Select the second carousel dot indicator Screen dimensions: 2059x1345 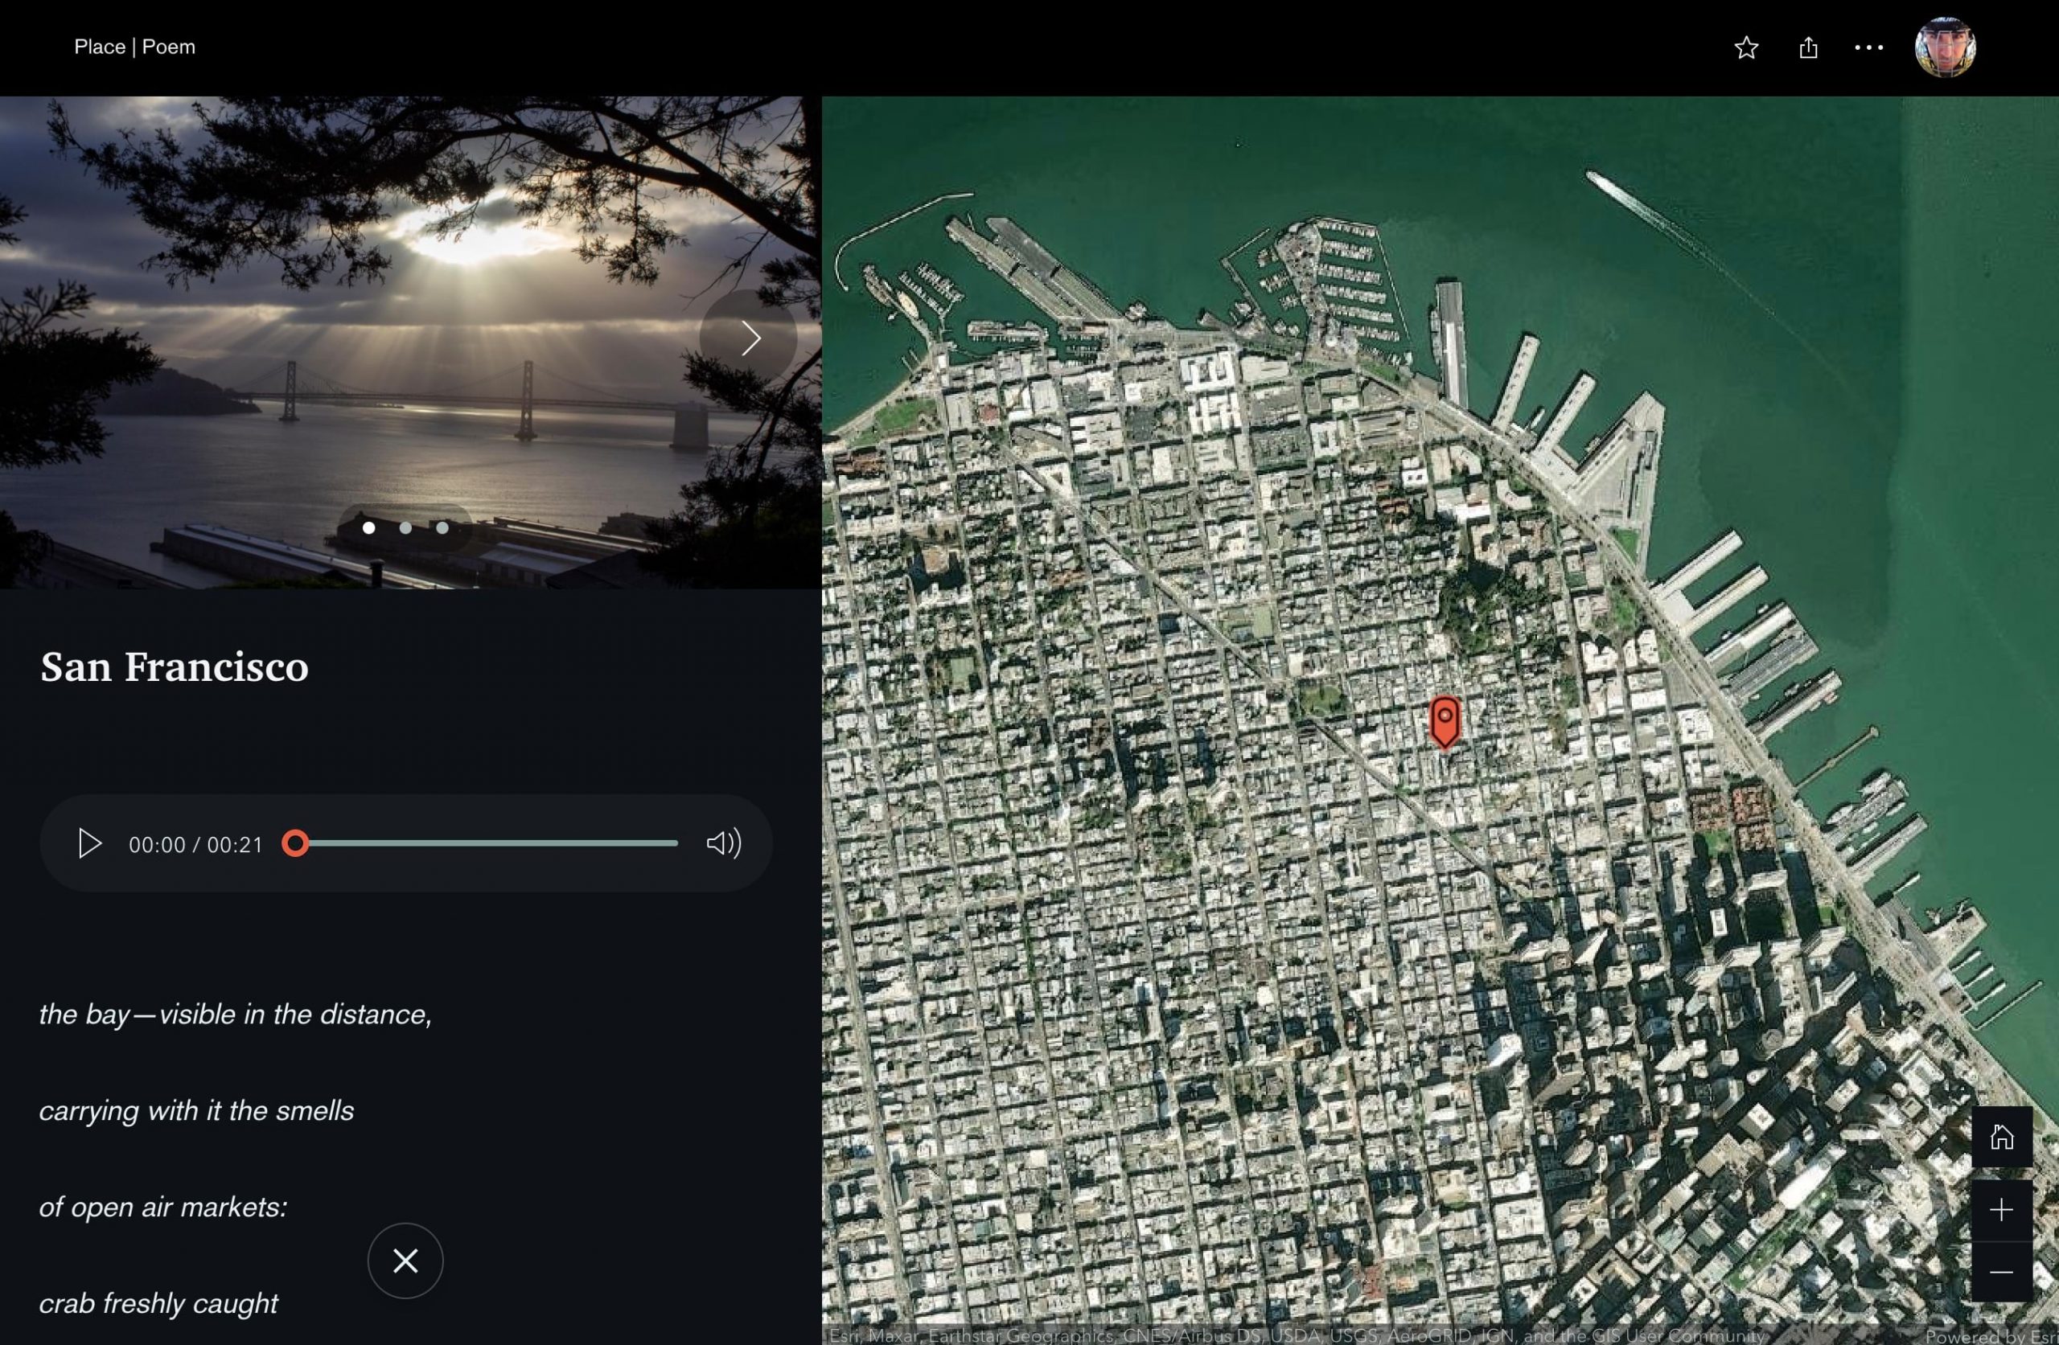click(x=405, y=528)
